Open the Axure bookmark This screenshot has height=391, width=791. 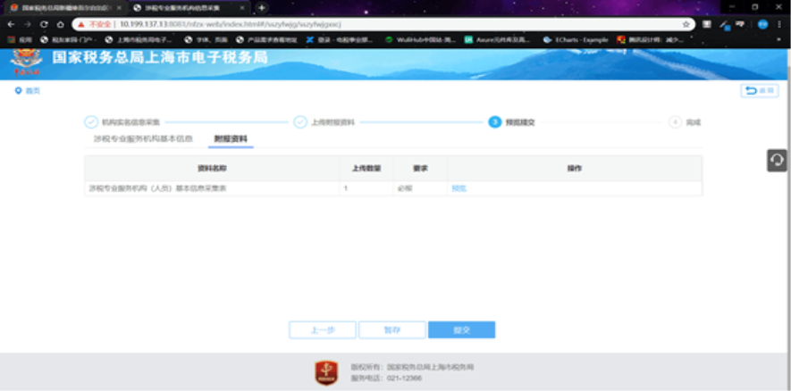tap(498, 39)
